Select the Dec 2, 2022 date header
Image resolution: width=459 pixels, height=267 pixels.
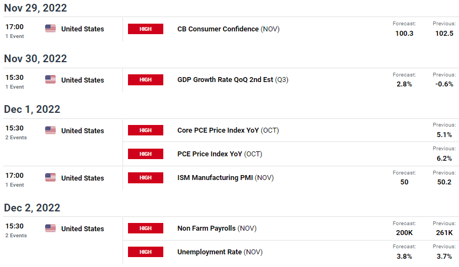[x=32, y=208]
